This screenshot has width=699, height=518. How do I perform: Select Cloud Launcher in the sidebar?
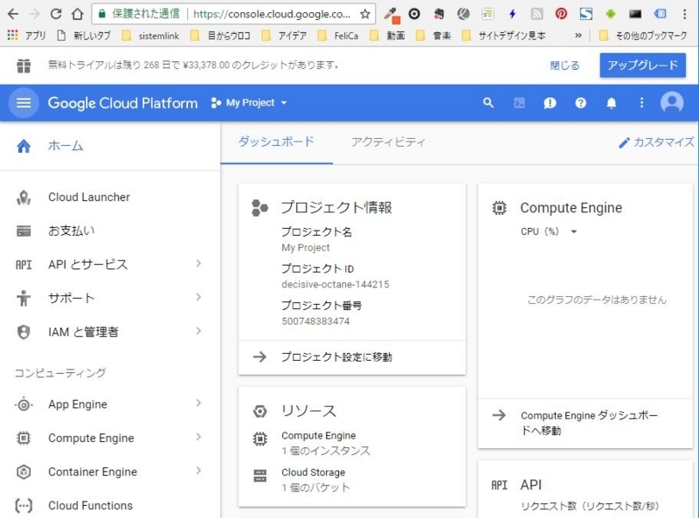(89, 197)
